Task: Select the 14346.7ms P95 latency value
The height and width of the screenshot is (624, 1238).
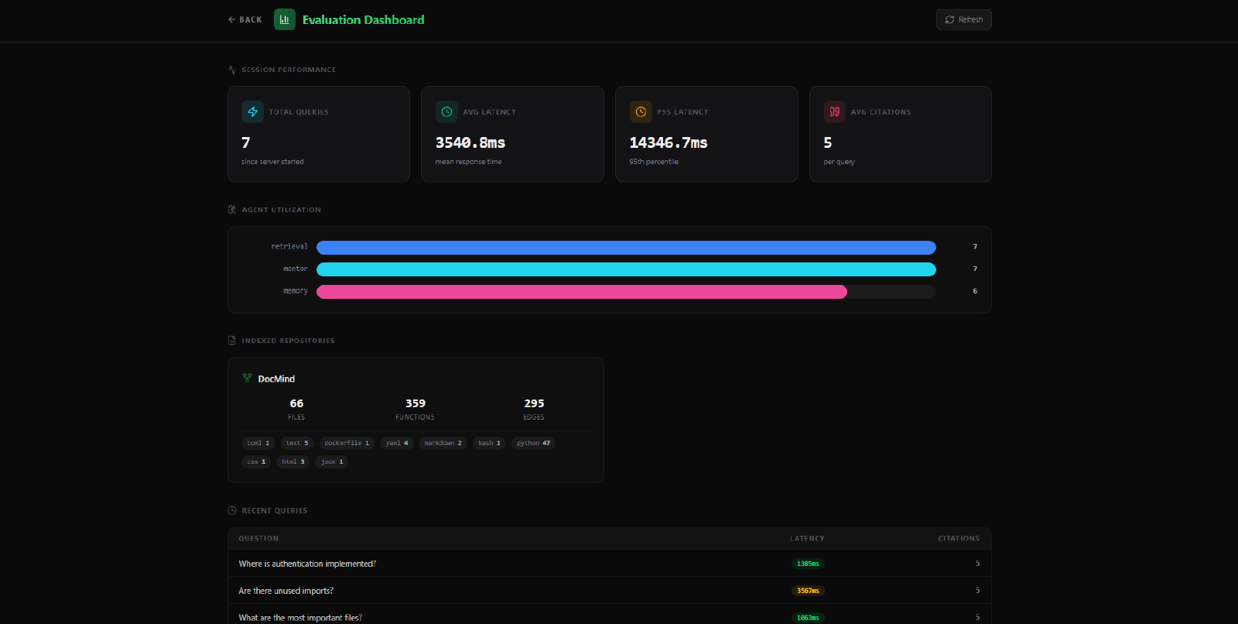Action: tap(669, 142)
